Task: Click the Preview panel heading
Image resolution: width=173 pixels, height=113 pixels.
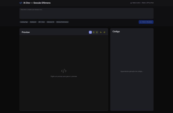Action: coord(26,32)
